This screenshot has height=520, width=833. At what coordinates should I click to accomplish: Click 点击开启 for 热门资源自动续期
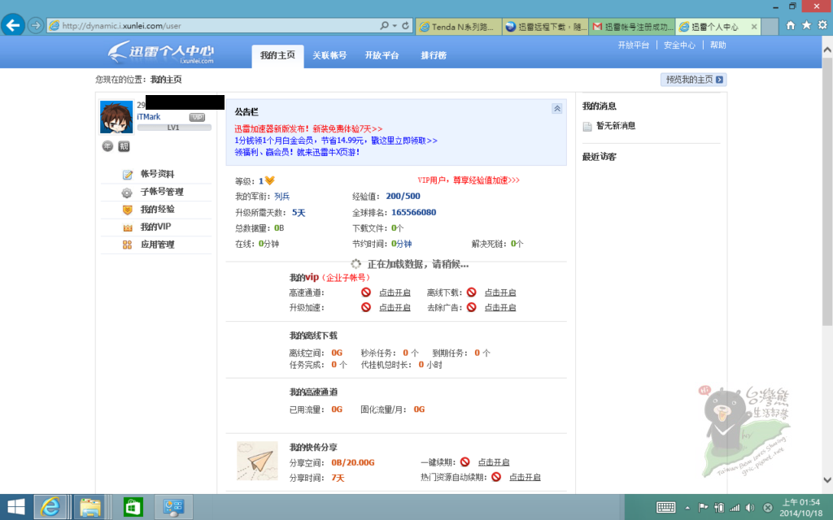525,478
